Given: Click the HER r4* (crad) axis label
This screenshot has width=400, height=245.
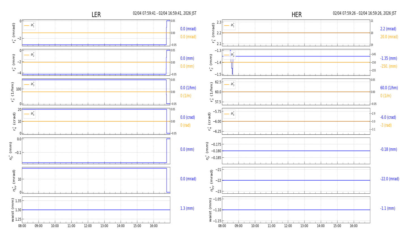Looking at the screenshot, I should point(210,121).
